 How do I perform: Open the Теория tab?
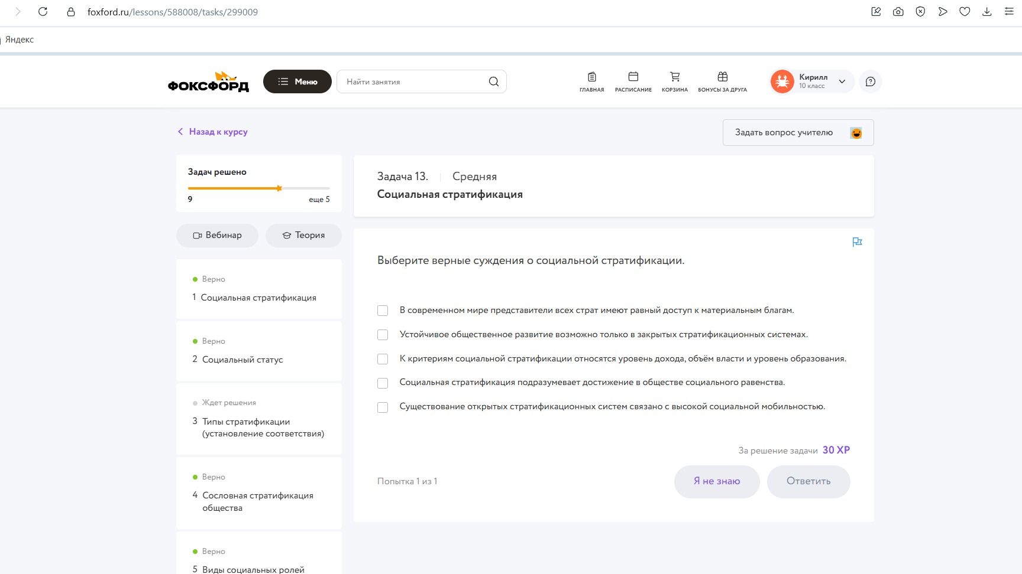coord(303,235)
